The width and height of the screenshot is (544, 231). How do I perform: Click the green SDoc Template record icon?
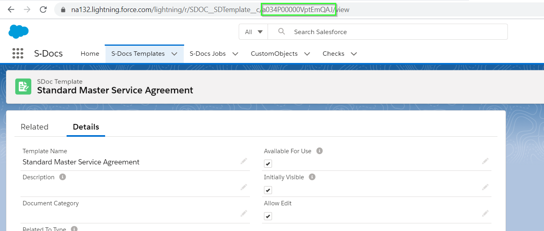pyautogui.click(x=23, y=86)
